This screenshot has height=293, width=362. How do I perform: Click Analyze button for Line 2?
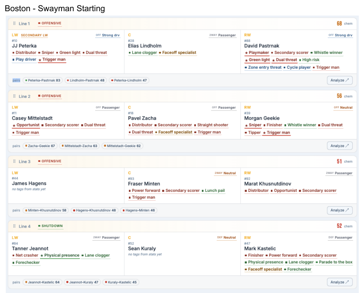pyautogui.click(x=340, y=146)
